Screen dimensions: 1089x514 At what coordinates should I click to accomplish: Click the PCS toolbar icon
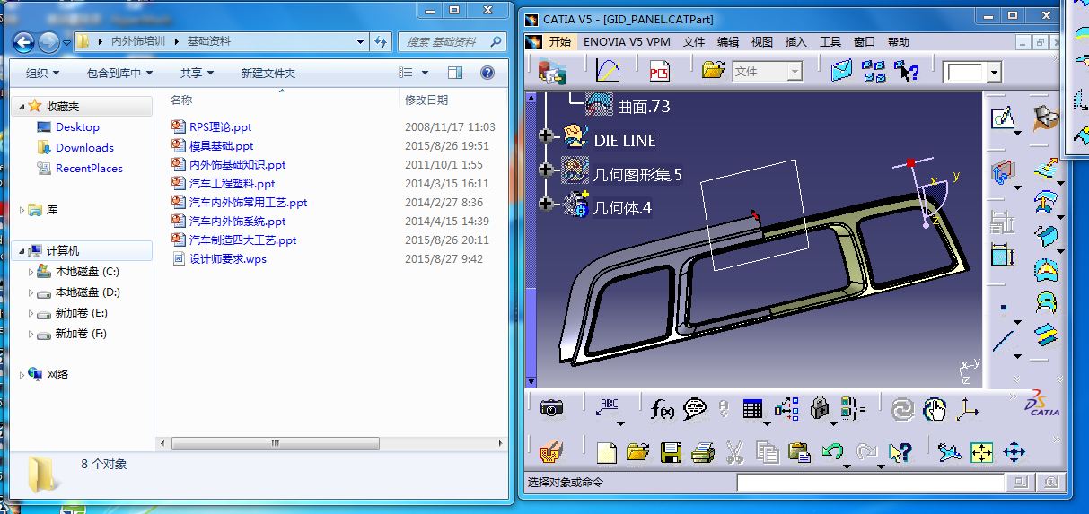pos(659,71)
